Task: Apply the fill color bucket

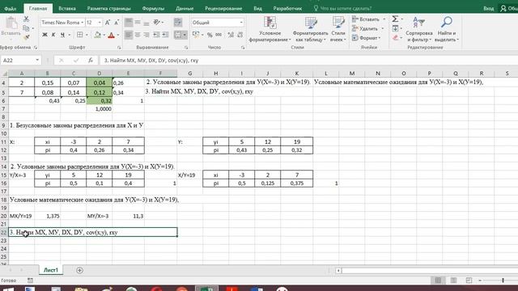Action: [97, 35]
